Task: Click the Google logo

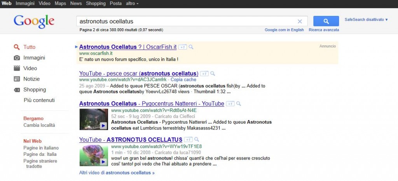Action: point(34,22)
